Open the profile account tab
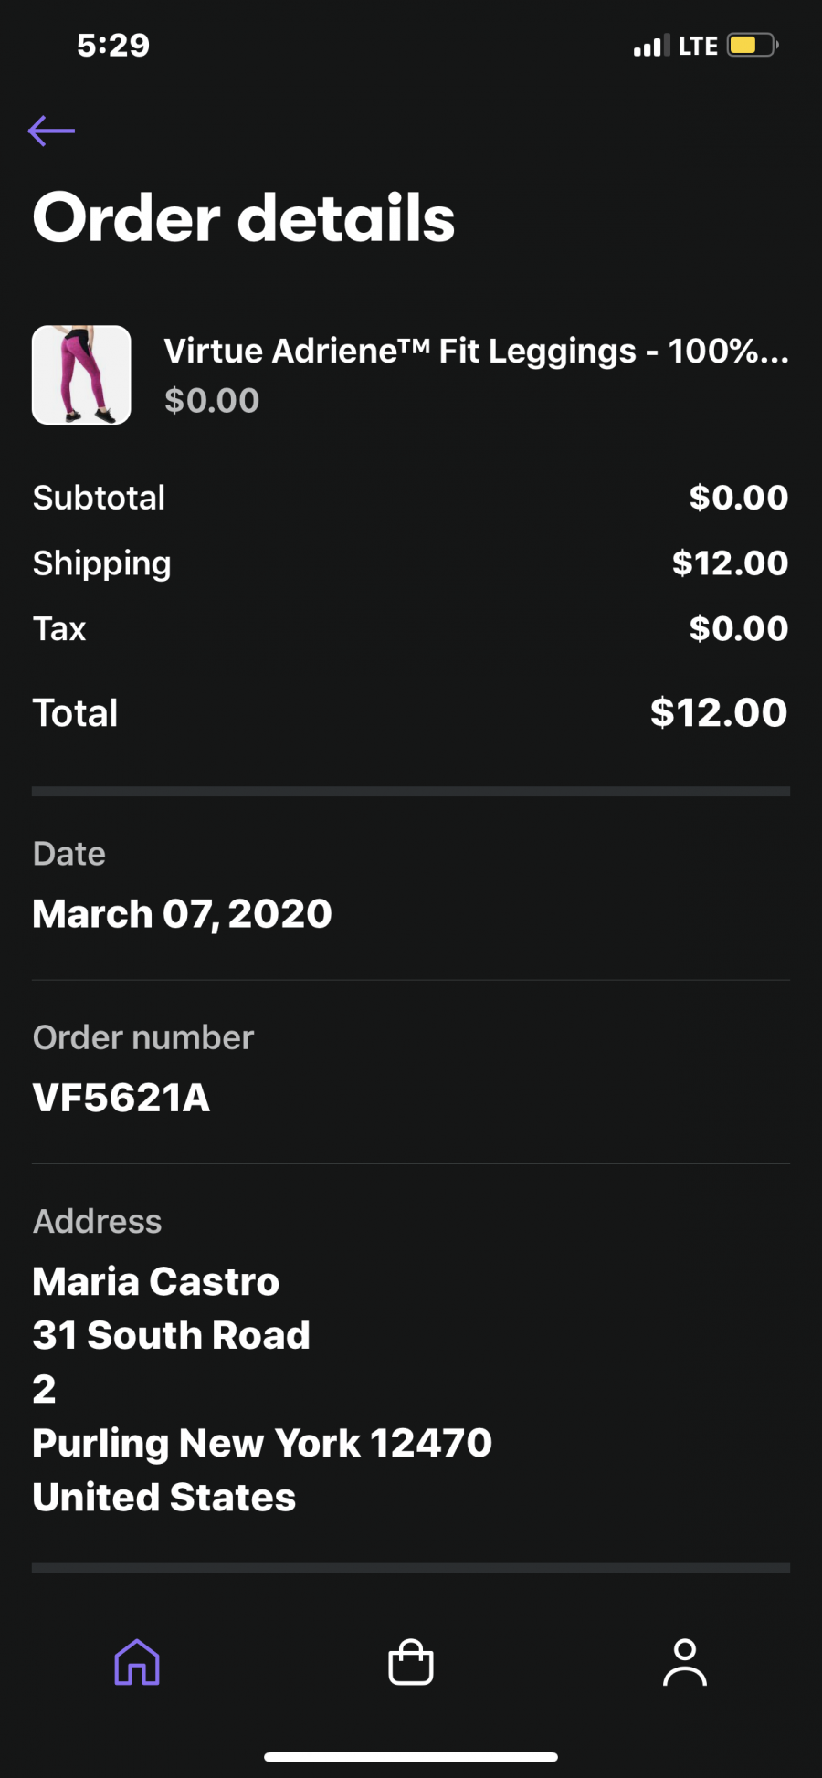 (685, 1661)
